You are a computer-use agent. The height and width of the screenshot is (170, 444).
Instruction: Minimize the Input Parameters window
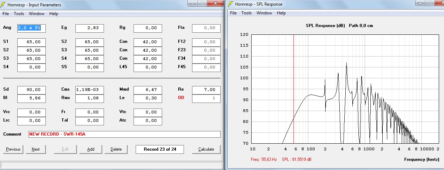[193, 3]
